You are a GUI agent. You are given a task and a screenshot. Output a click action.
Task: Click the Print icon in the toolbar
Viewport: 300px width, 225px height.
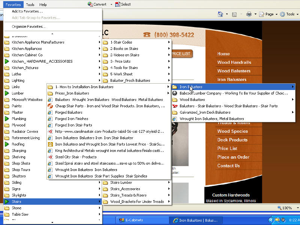point(249,14)
